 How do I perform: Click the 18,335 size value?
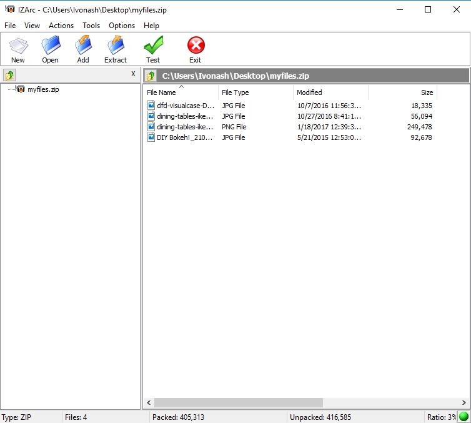(422, 106)
